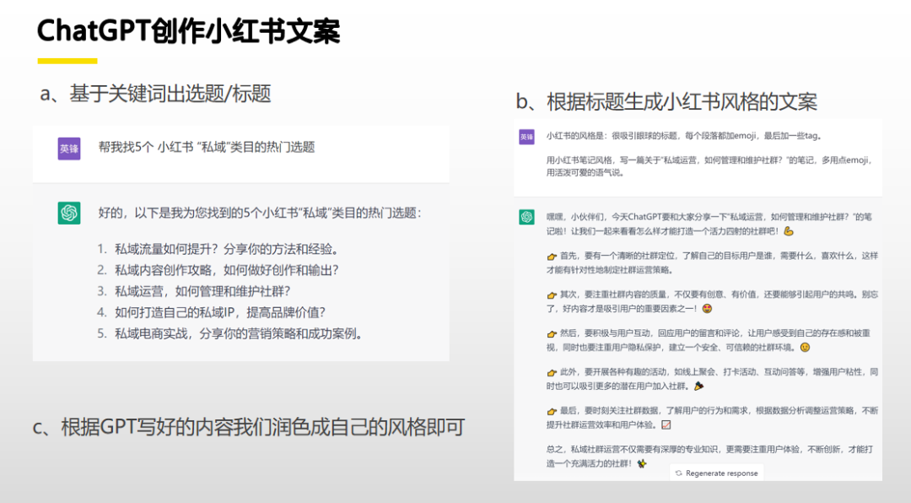
Task: Click the regenerate arrows icon in the button
Action: click(678, 473)
